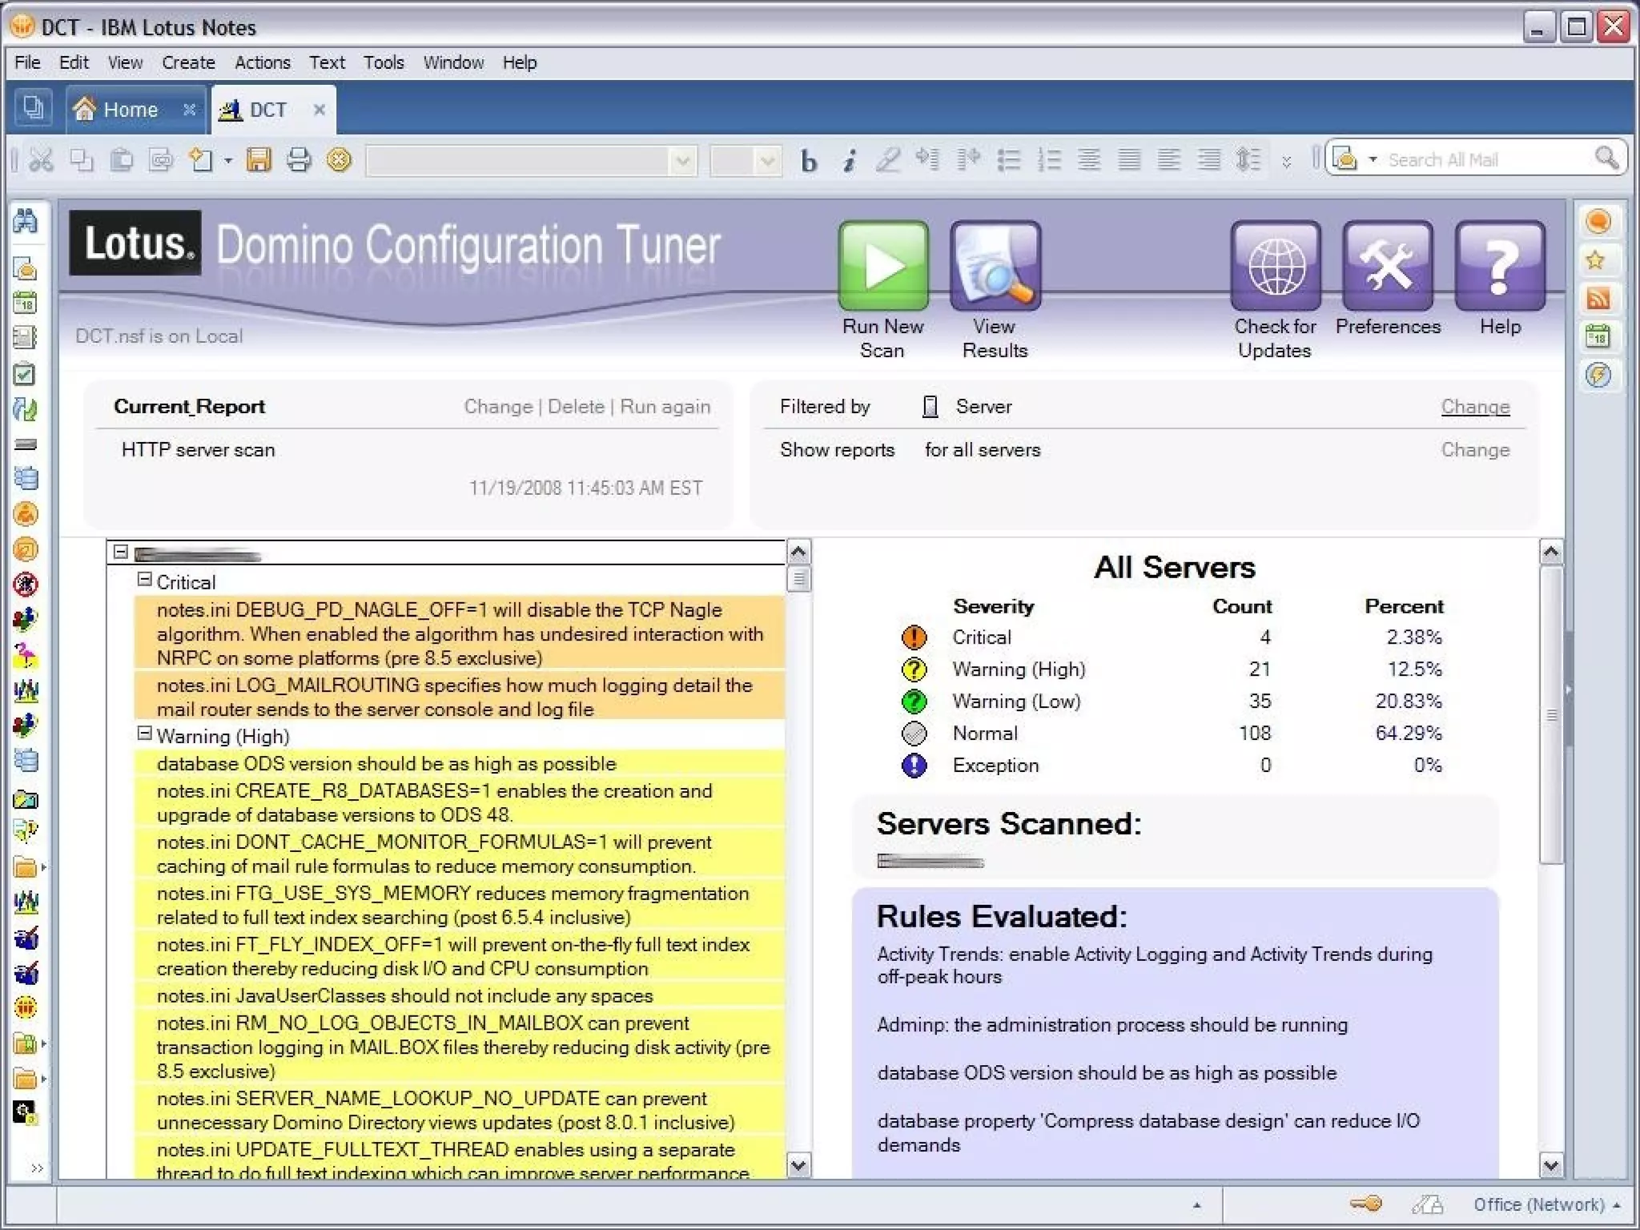
Task: Click Change link for Filtered by Server
Action: (1475, 407)
